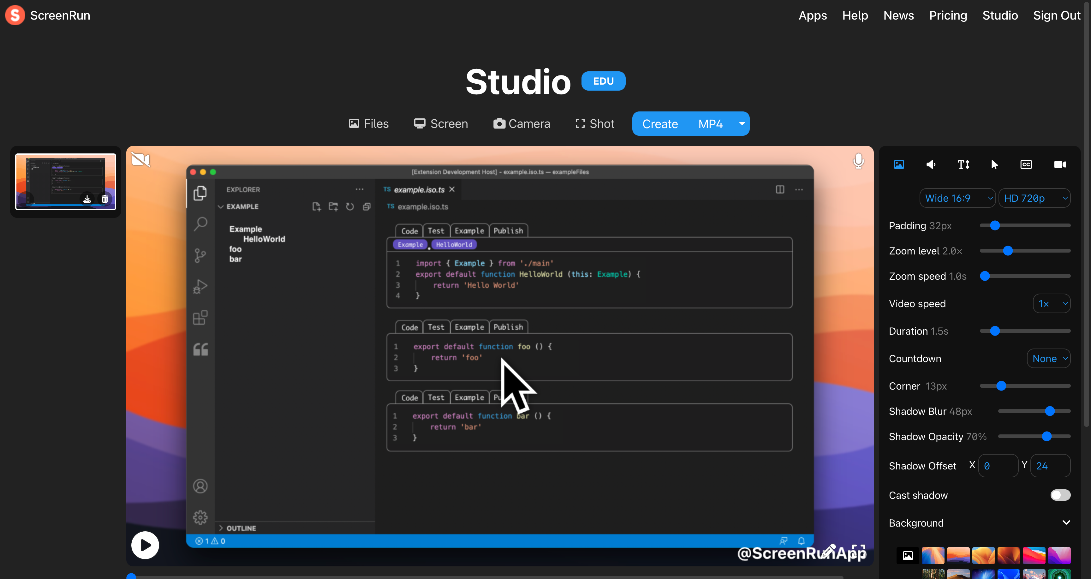Viewport: 1091px width, 579px height.
Task: Click the pencil edit icon on the preview
Action: tap(828, 551)
